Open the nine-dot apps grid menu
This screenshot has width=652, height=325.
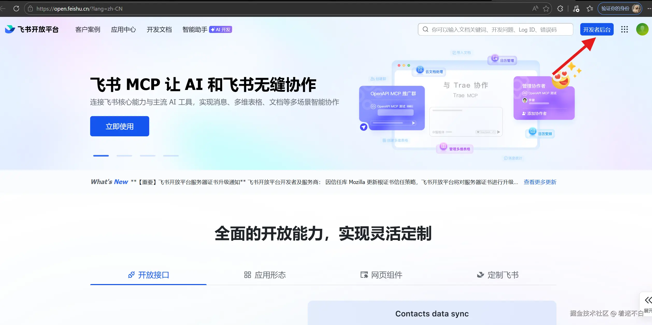click(x=625, y=29)
